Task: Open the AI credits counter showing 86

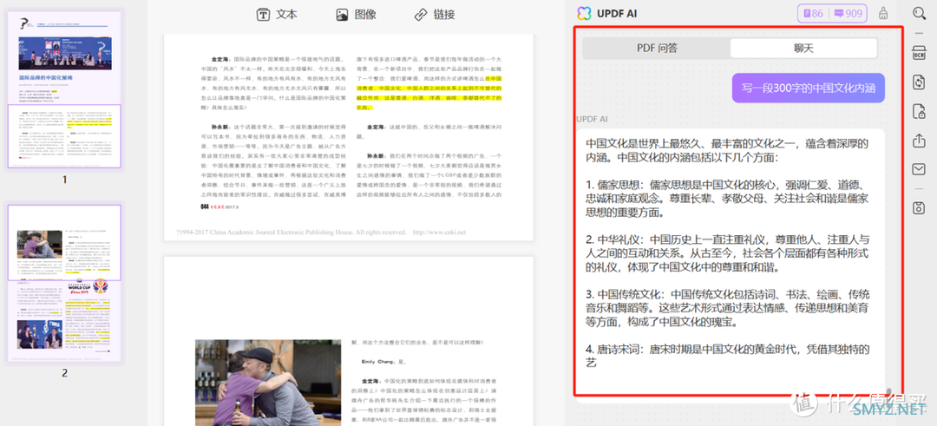Action: coord(811,13)
